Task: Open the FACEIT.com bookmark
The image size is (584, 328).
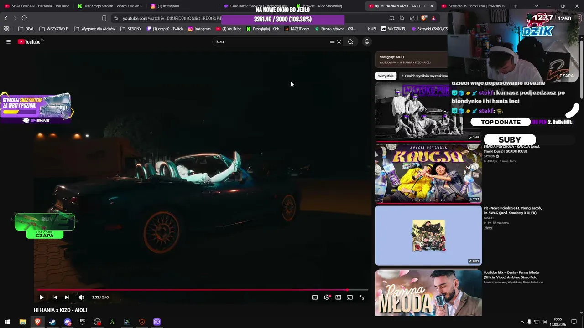Action: [x=297, y=29]
